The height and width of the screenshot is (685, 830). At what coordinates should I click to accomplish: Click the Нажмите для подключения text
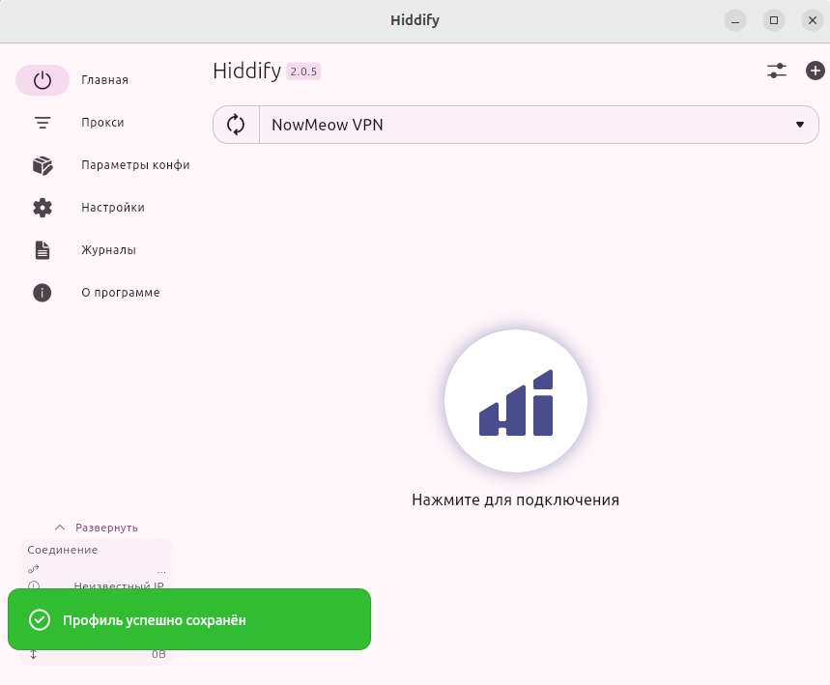(x=515, y=500)
